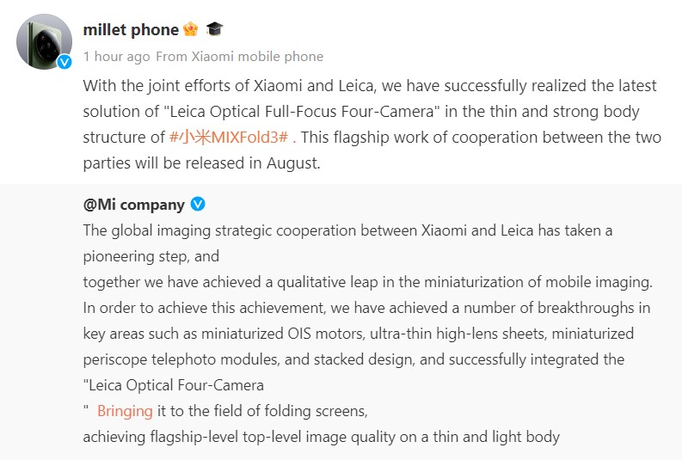
Task: Click the "1 hour ago" timestamp
Action: point(115,57)
